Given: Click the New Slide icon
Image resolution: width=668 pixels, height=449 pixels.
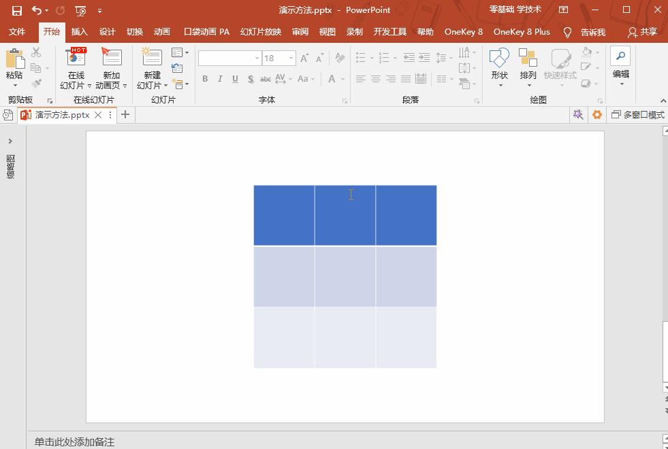Looking at the screenshot, I should (152, 58).
